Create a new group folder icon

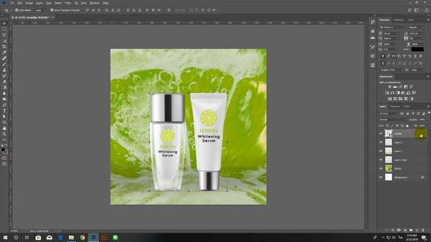click(x=411, y=230)
